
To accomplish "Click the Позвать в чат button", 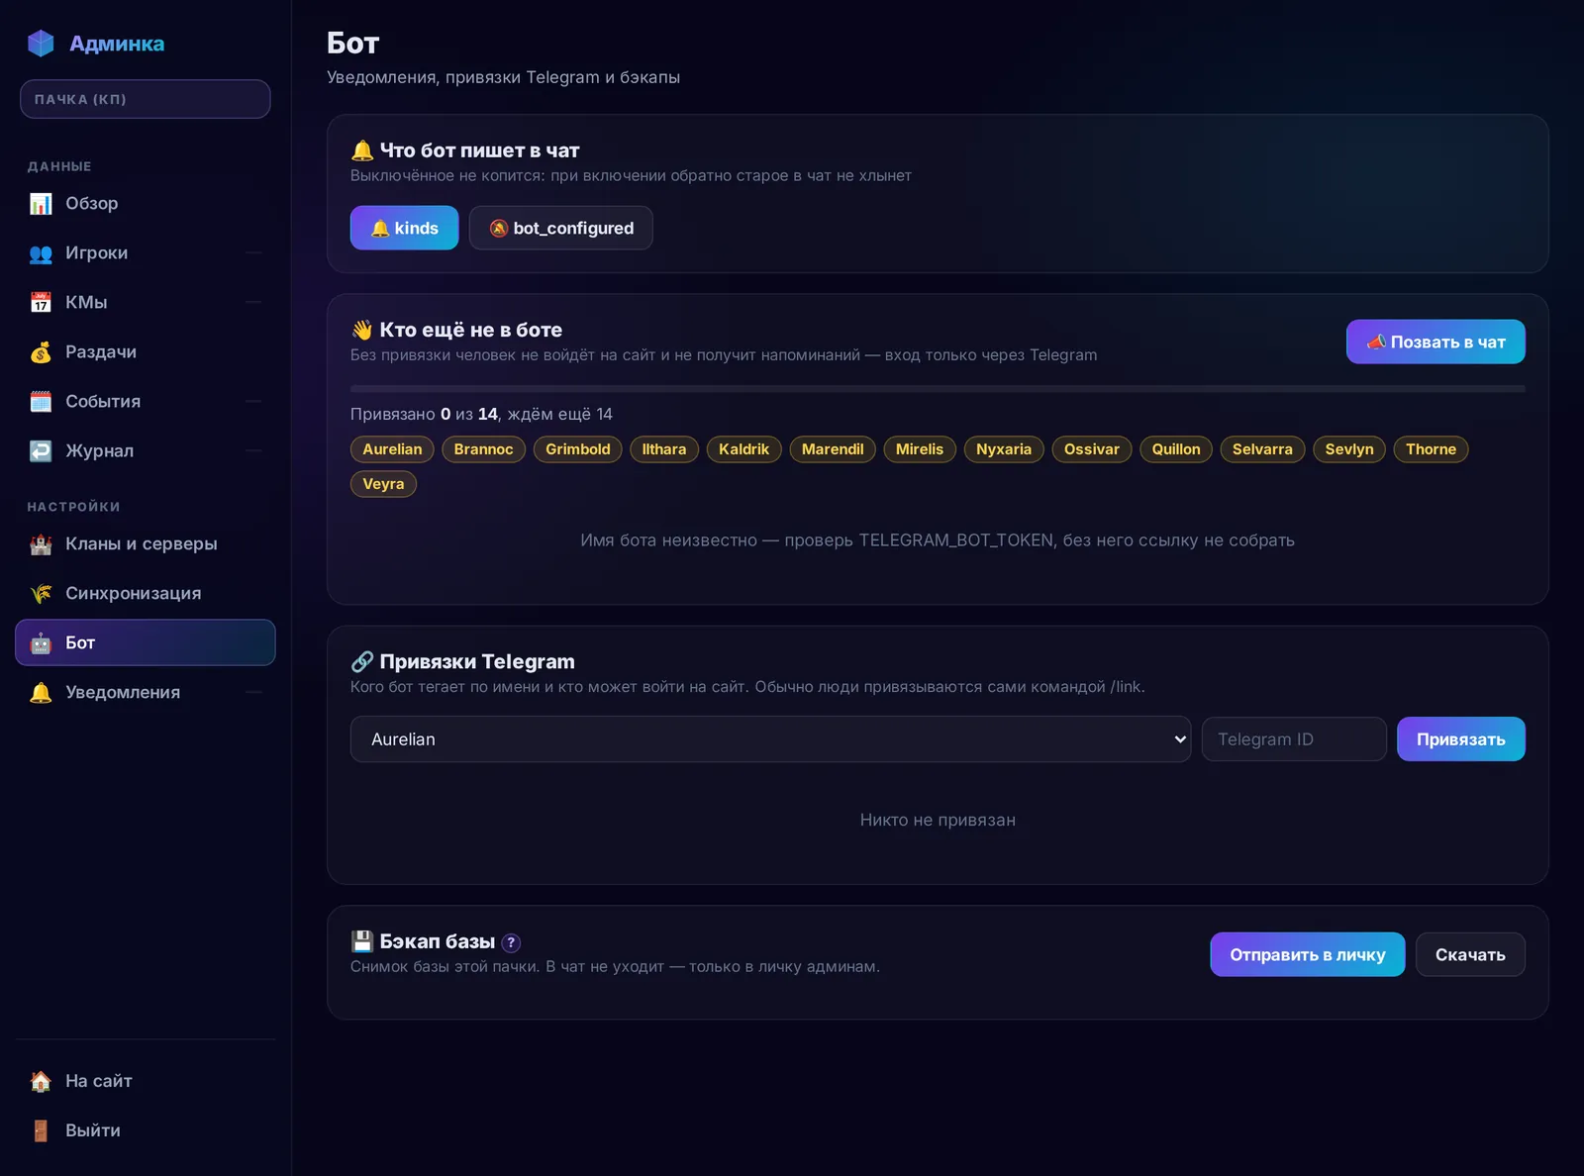I will [x=1435, y=342].
